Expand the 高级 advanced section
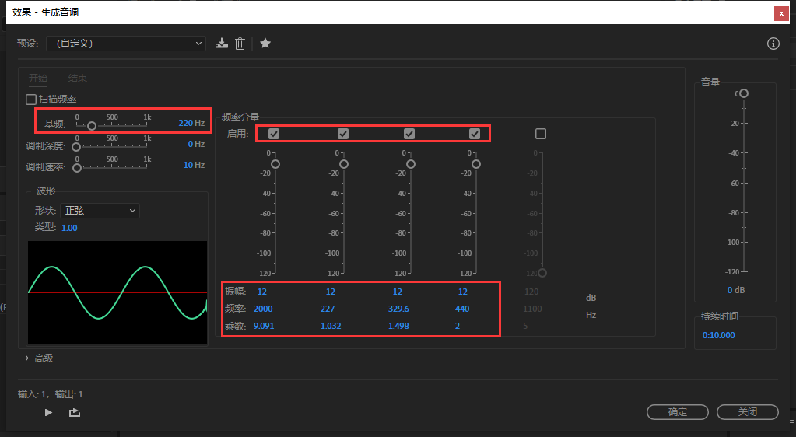The height and width of the screenshot is (437, 796). coord(39,358)
